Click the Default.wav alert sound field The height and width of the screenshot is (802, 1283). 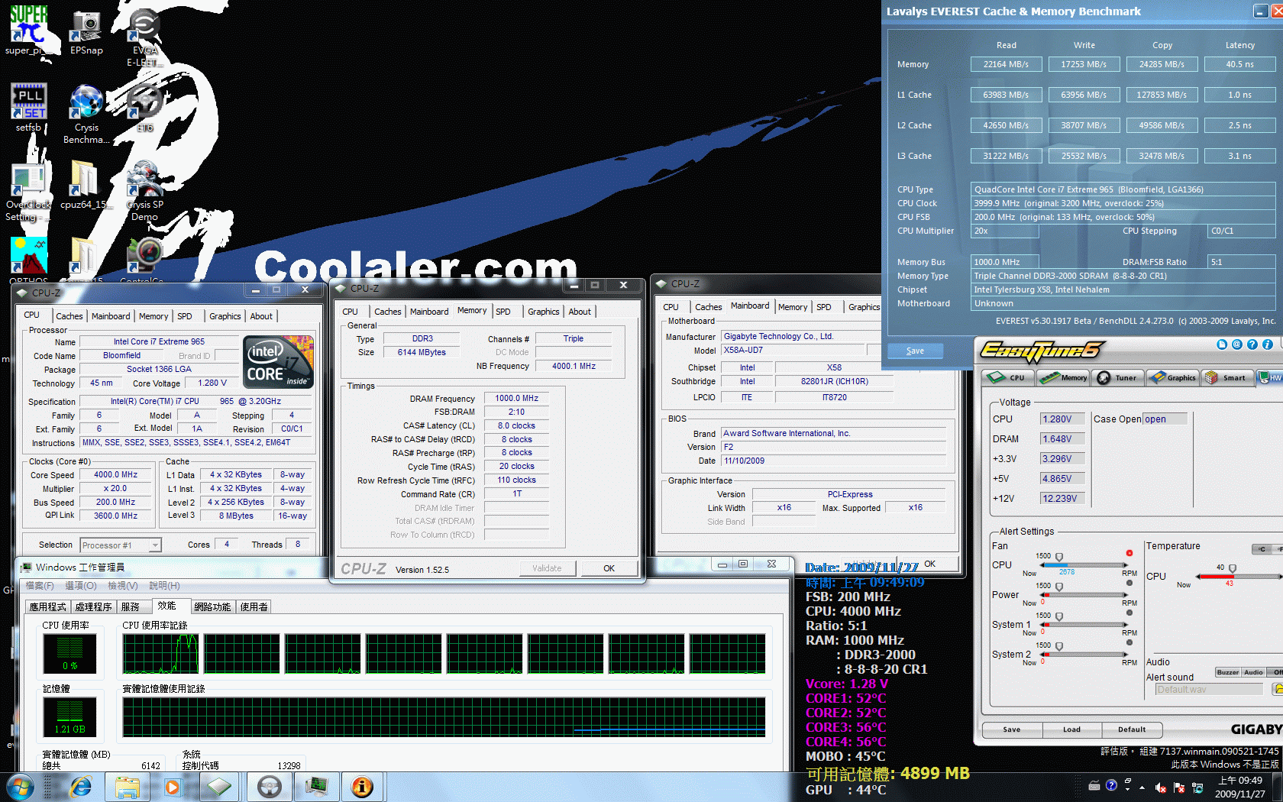1209,689
